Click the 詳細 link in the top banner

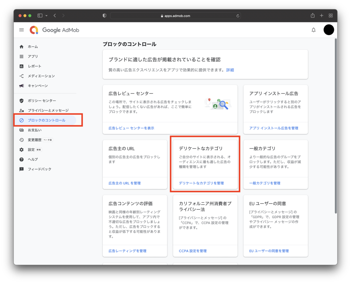click(x=230, y=70)
